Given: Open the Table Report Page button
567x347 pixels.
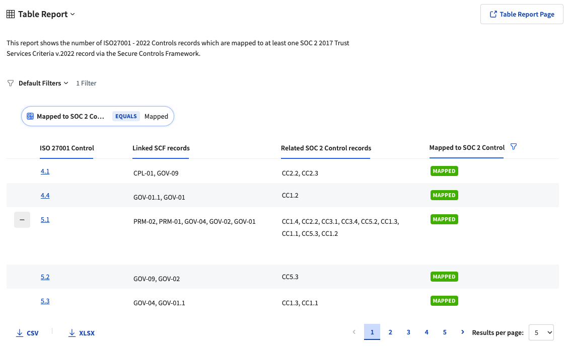Looking at the screenshot, I should 522,14.
